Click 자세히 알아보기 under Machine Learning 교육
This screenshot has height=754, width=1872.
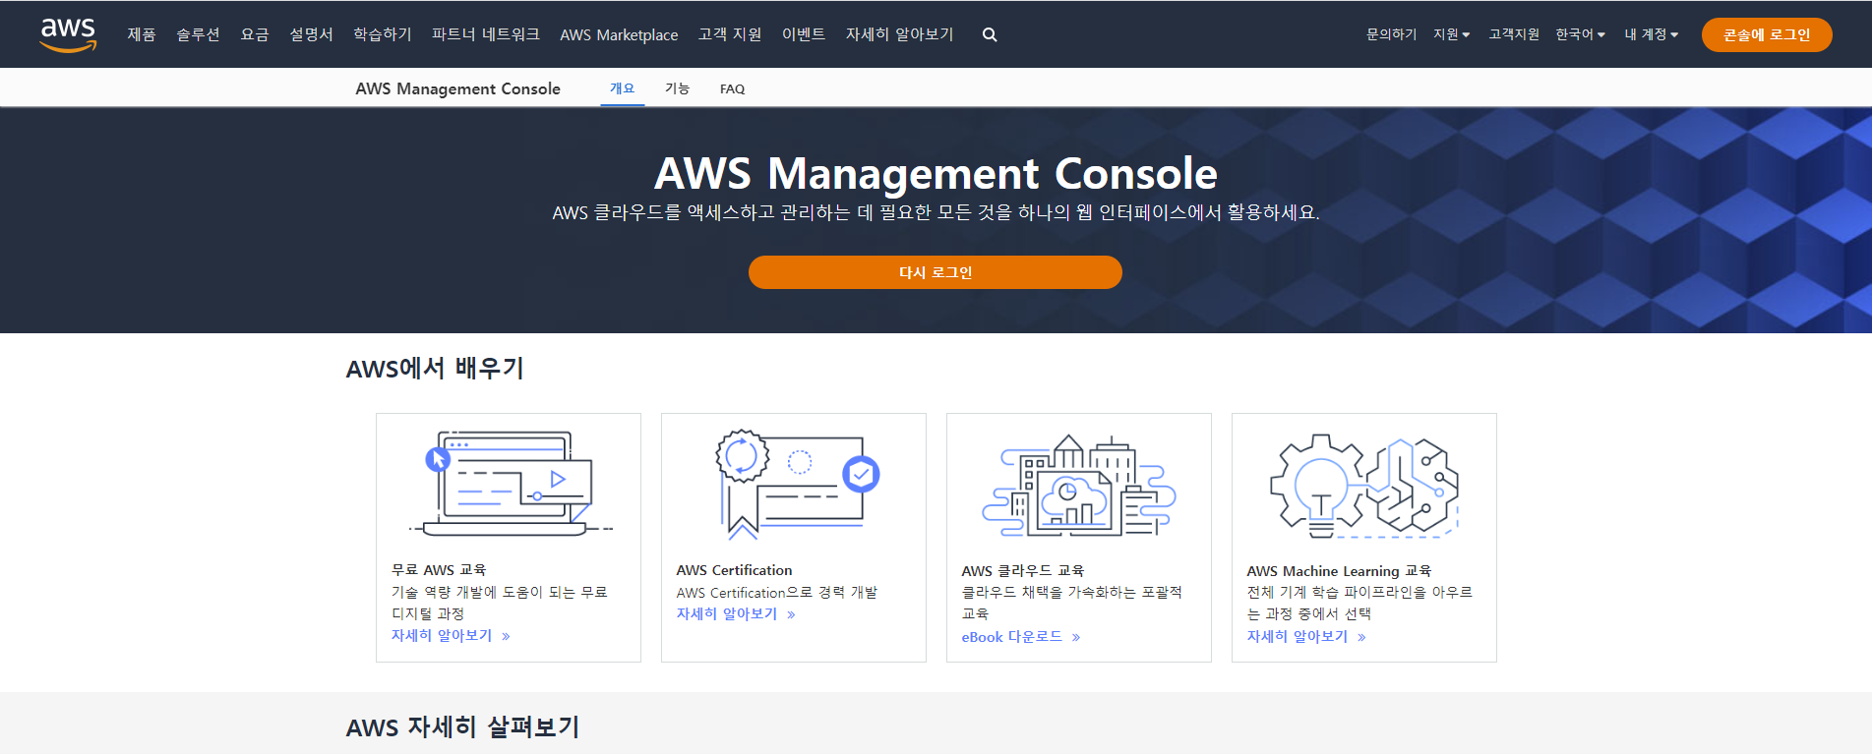click(1306, 637)
